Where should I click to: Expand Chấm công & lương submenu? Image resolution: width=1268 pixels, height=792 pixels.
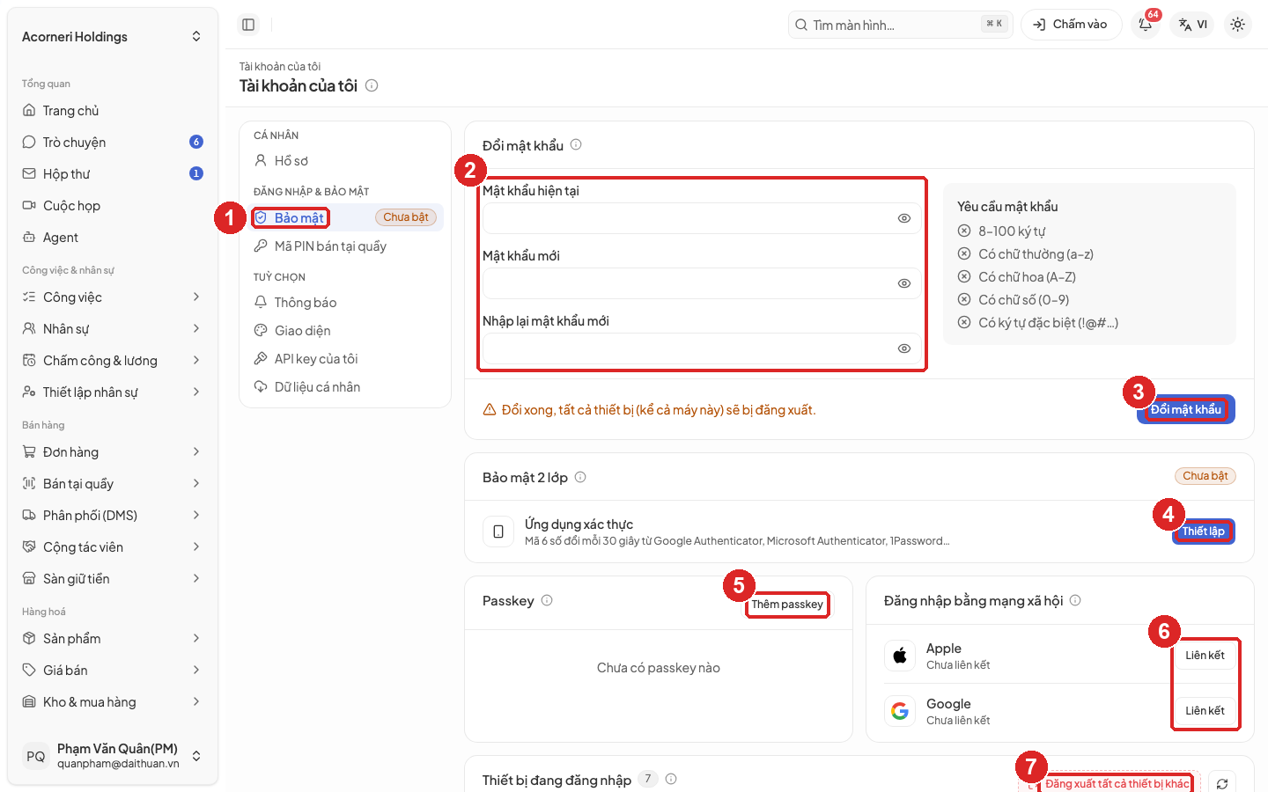coord(113,360)
